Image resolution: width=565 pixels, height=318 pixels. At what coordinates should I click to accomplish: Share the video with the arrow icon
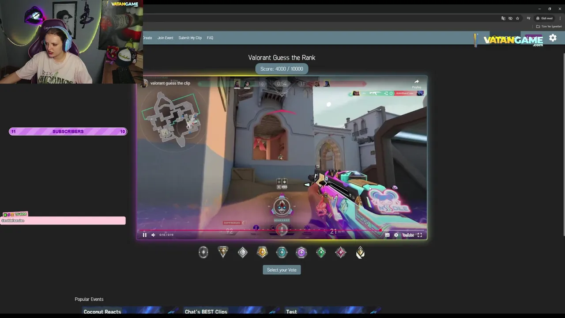(417, 83)
